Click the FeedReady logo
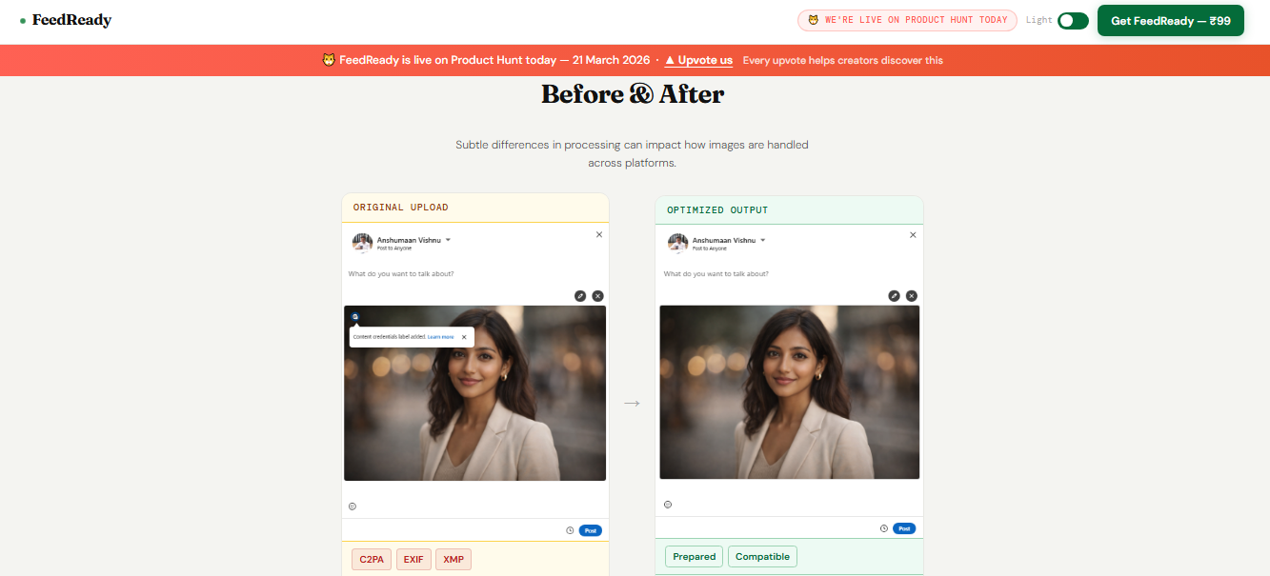This screenshot has width=1270, height=576. click(x=66, y=20)
